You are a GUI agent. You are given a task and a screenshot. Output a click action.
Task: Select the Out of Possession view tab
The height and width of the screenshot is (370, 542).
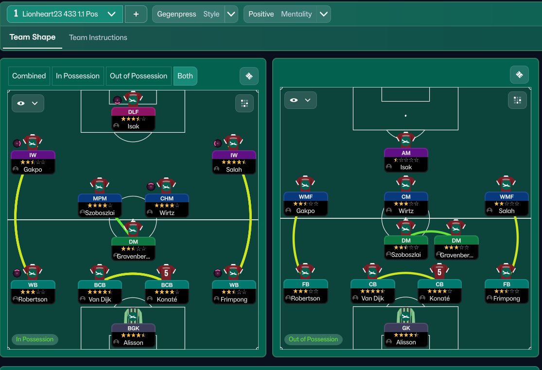click(139, 76)
